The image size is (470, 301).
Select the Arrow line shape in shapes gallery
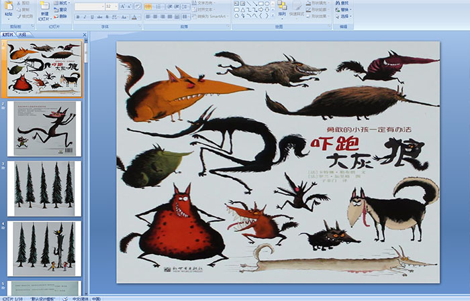click(255, 3)
